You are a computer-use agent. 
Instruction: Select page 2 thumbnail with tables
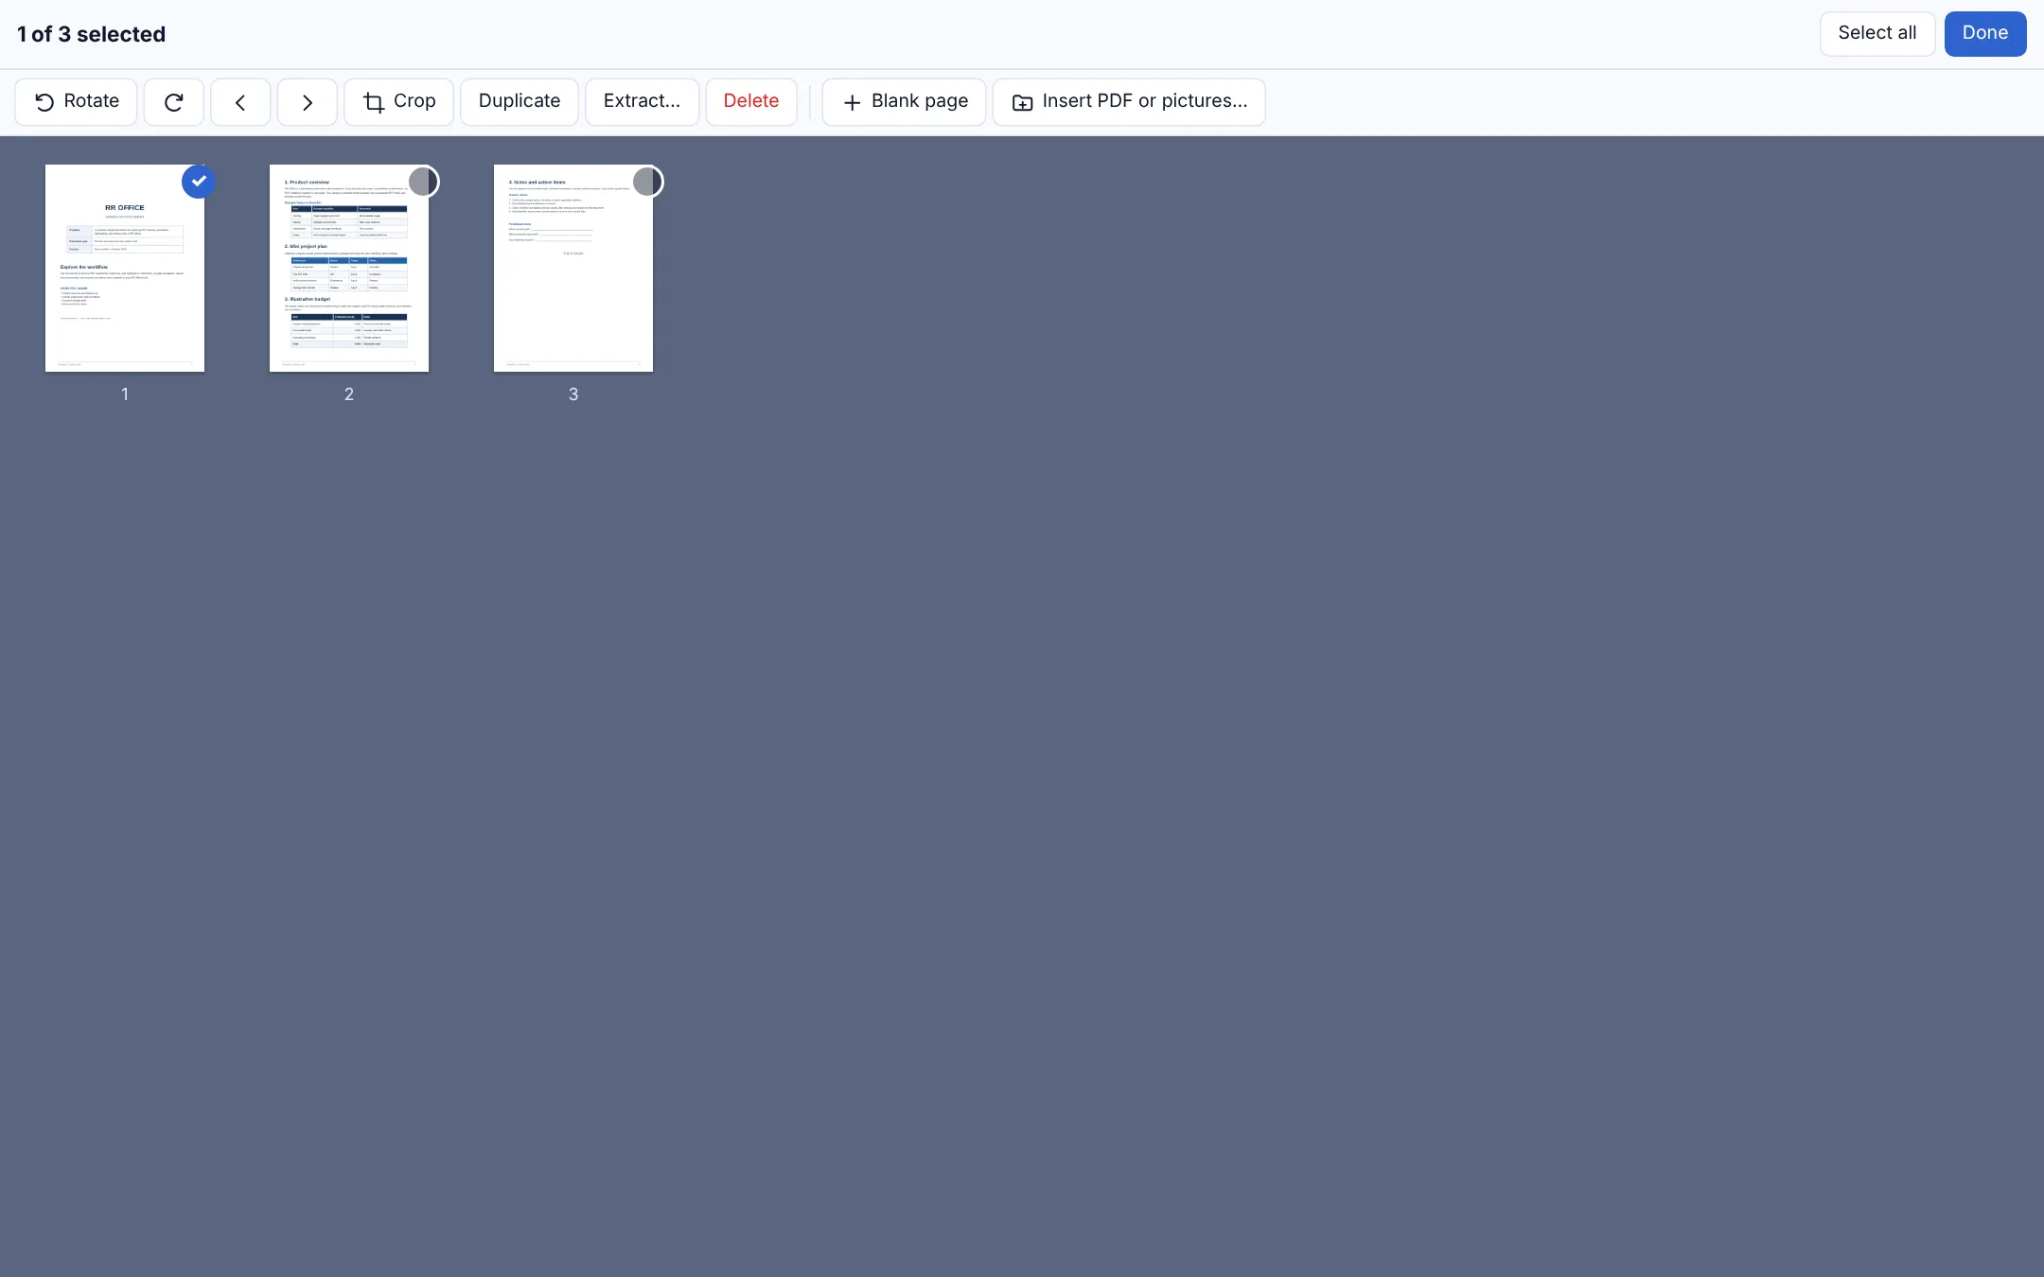click(x=349, y=269)
